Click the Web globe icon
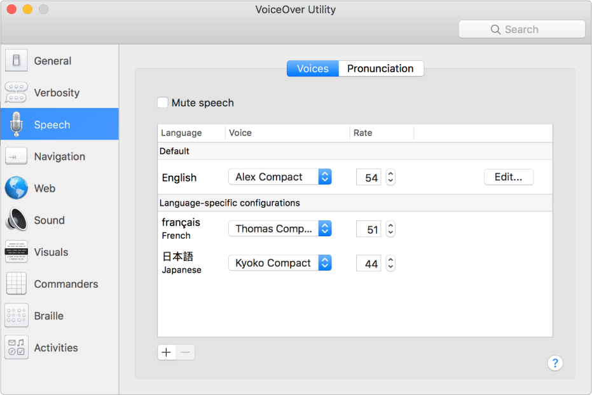 [x=17, y=189]
